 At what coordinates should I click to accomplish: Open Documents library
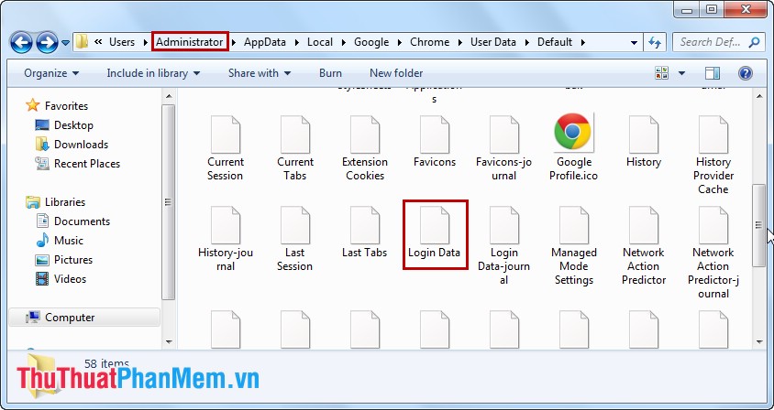(x=82, y=221)
